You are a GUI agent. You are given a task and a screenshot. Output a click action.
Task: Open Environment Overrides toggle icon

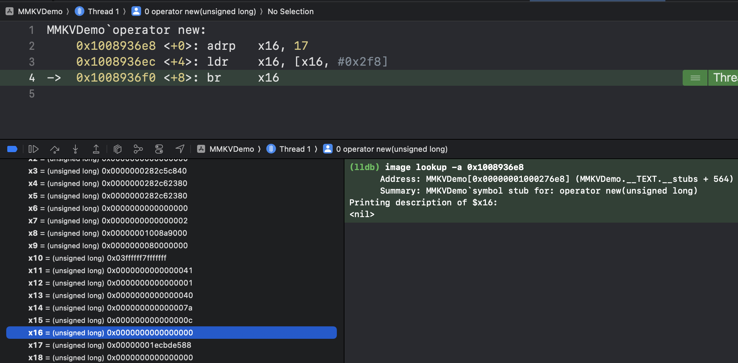159,149
